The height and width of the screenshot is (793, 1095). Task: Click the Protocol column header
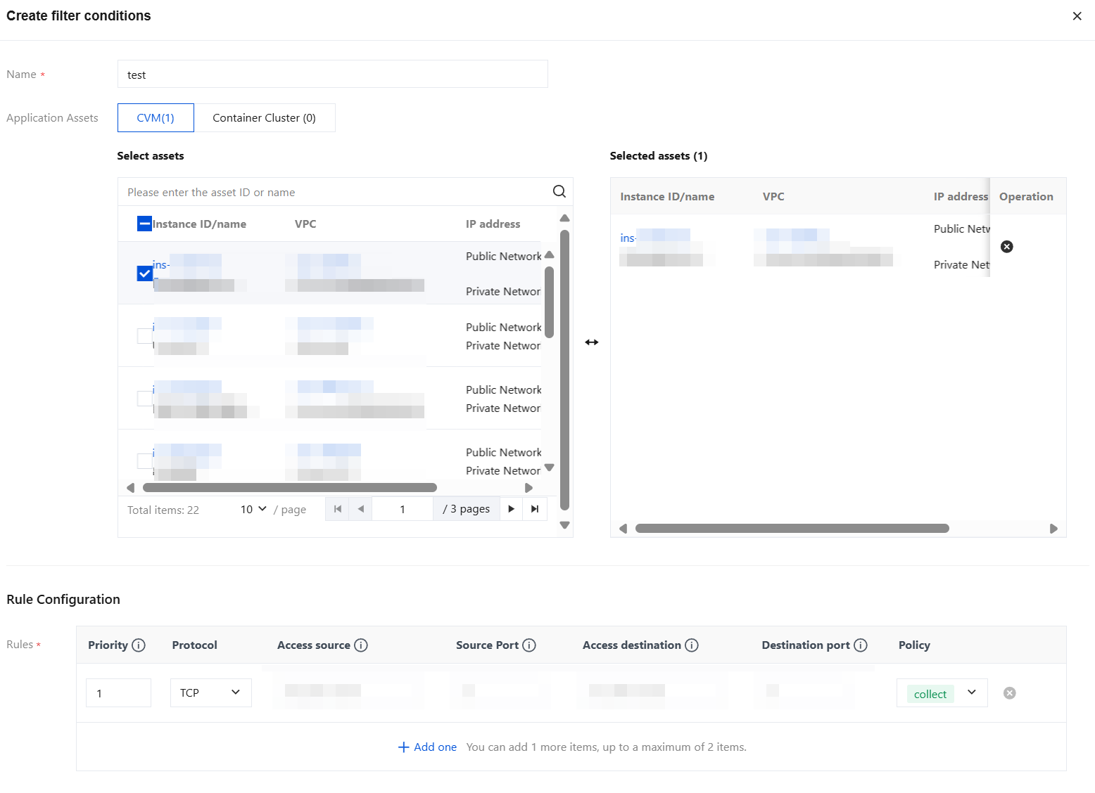[x=195, y=645]
